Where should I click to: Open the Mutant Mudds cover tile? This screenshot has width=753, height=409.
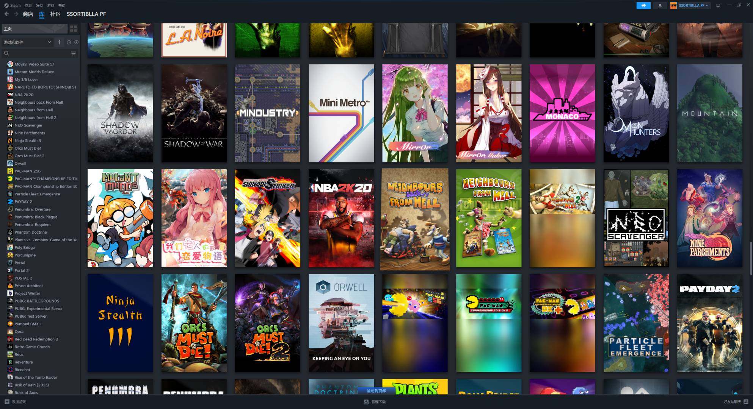pos(120,218)
